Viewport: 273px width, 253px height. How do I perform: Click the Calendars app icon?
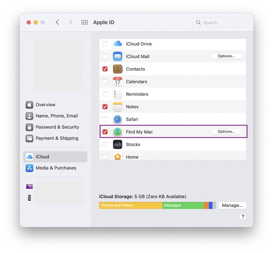click(118, 81)
